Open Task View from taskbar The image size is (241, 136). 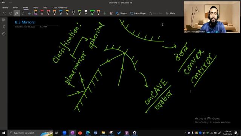(56, 133)
